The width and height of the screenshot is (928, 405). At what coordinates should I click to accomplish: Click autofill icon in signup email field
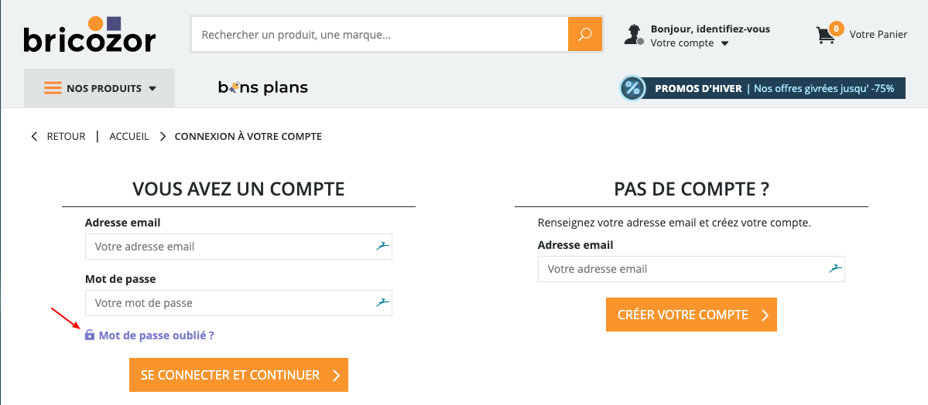(x=835, y=268)
